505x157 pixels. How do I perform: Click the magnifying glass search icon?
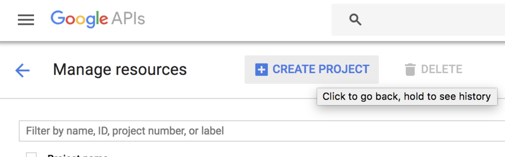pos(355,20)
